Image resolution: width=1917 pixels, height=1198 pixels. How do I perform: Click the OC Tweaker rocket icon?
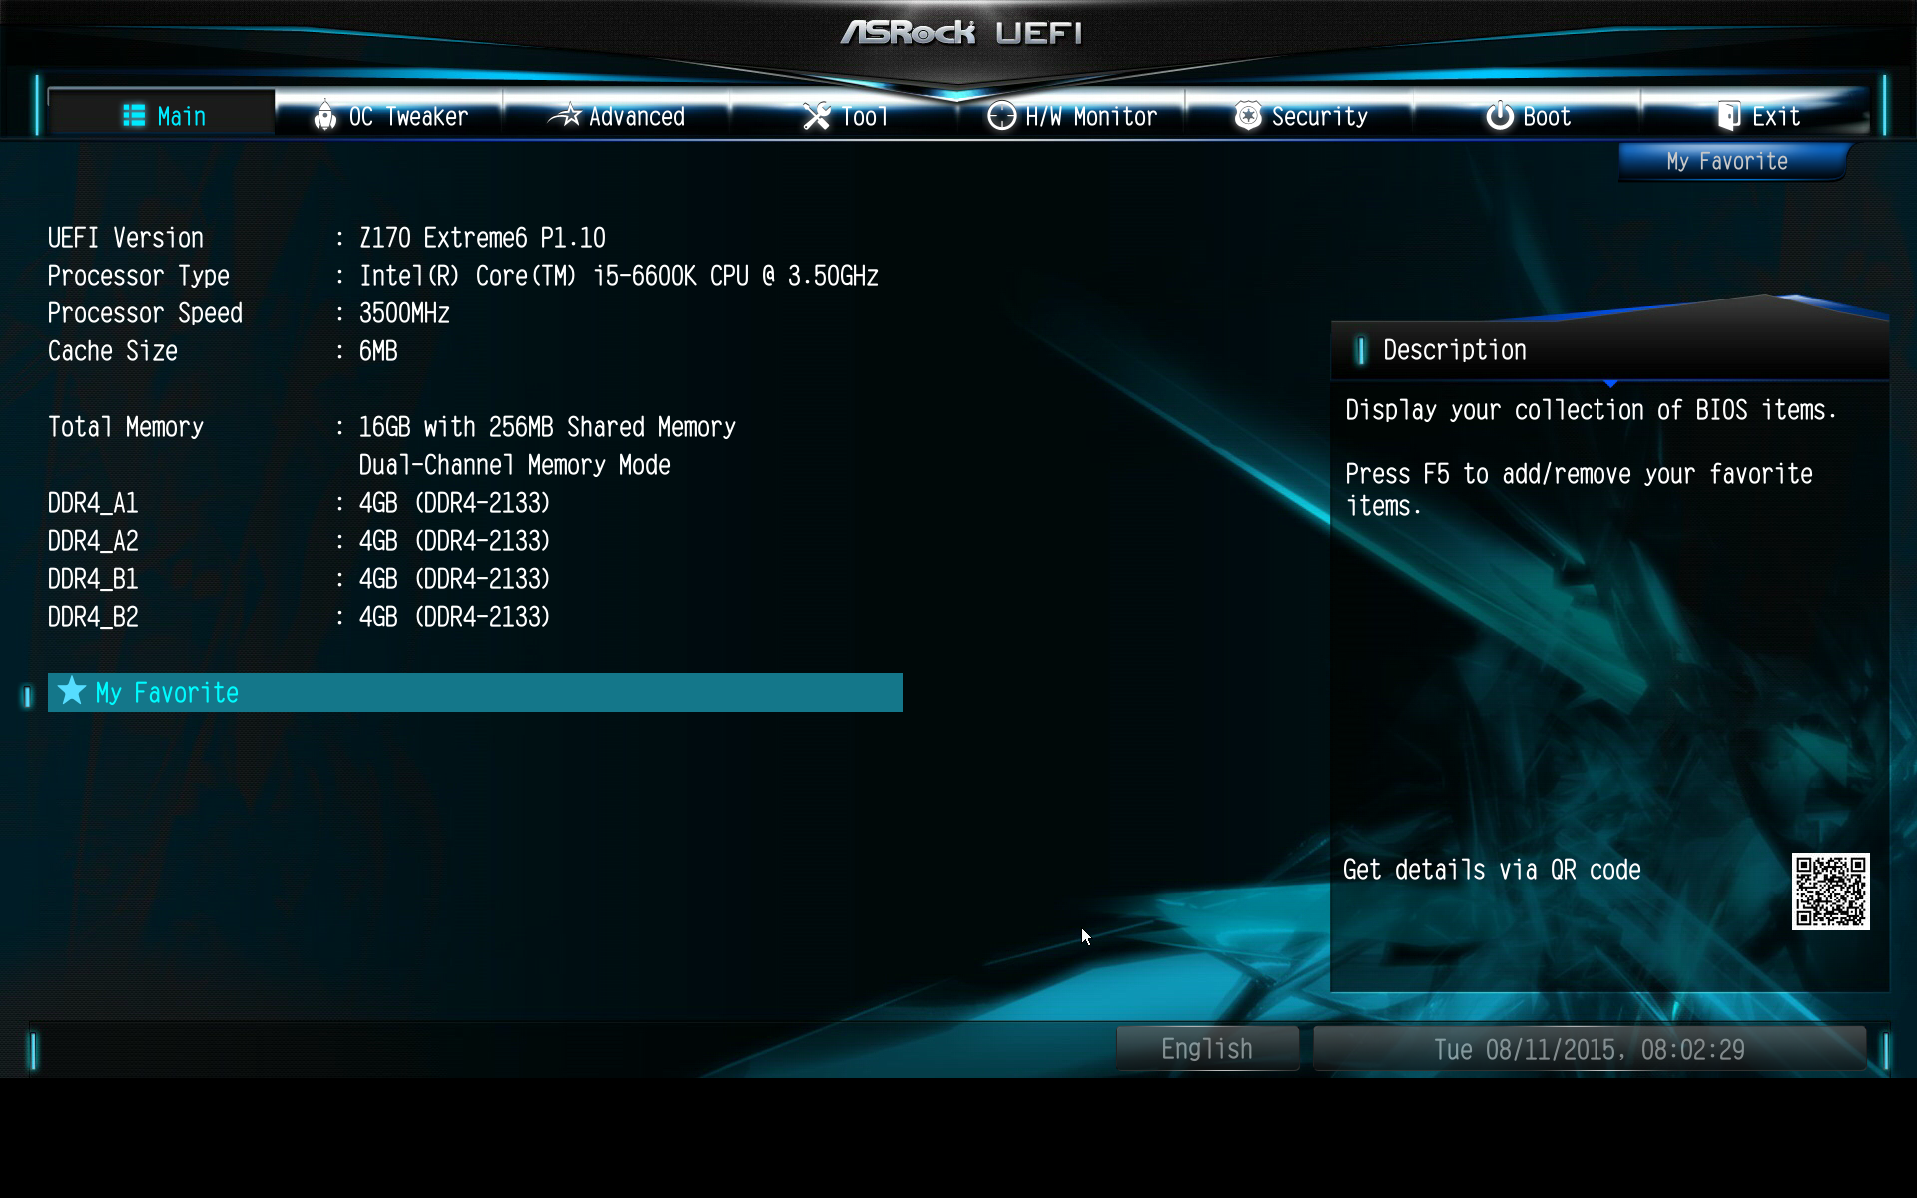point(324,116)
